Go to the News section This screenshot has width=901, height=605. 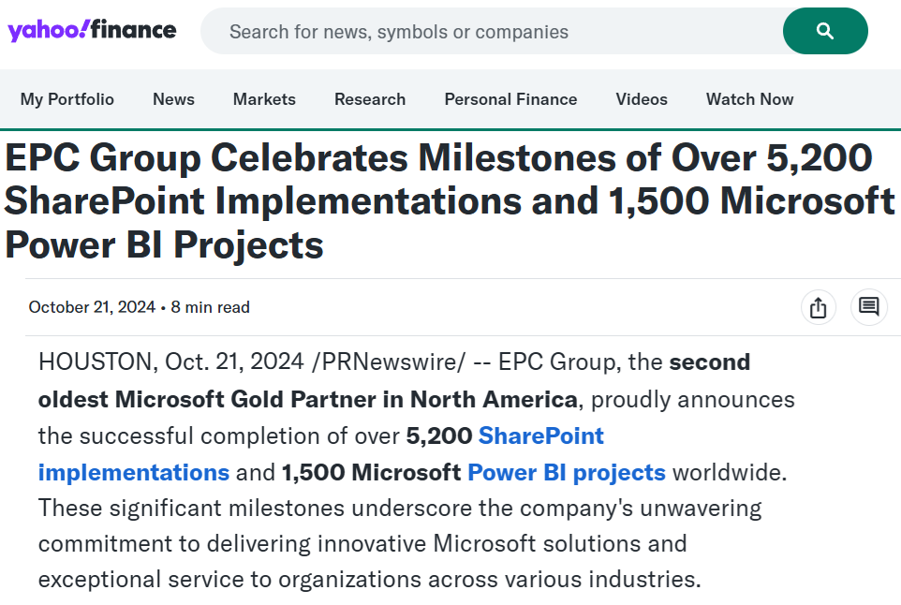click(x=173, y=99)
